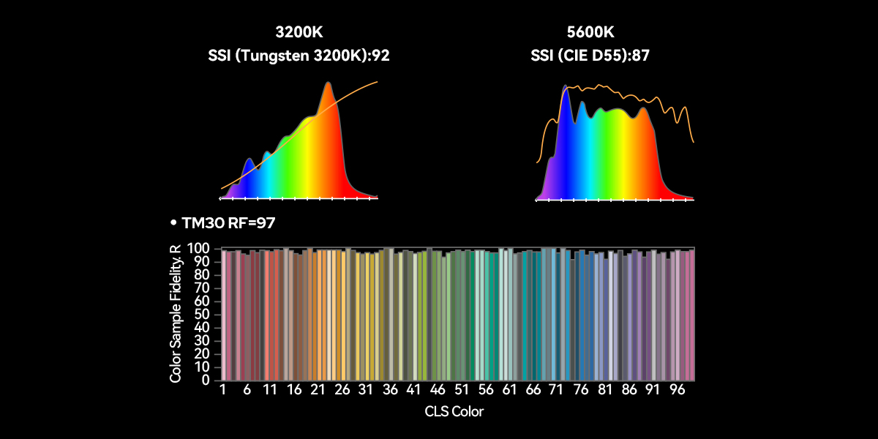
Task: Click the CLS number 46 on horizontal axis
Action: [x=438, y=391]
